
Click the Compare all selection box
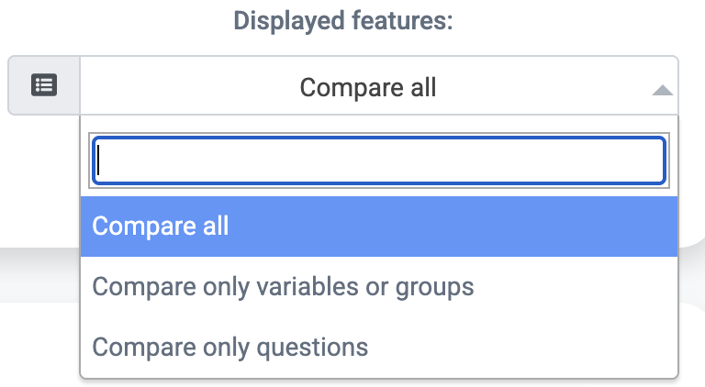click(x=379, y=85)
